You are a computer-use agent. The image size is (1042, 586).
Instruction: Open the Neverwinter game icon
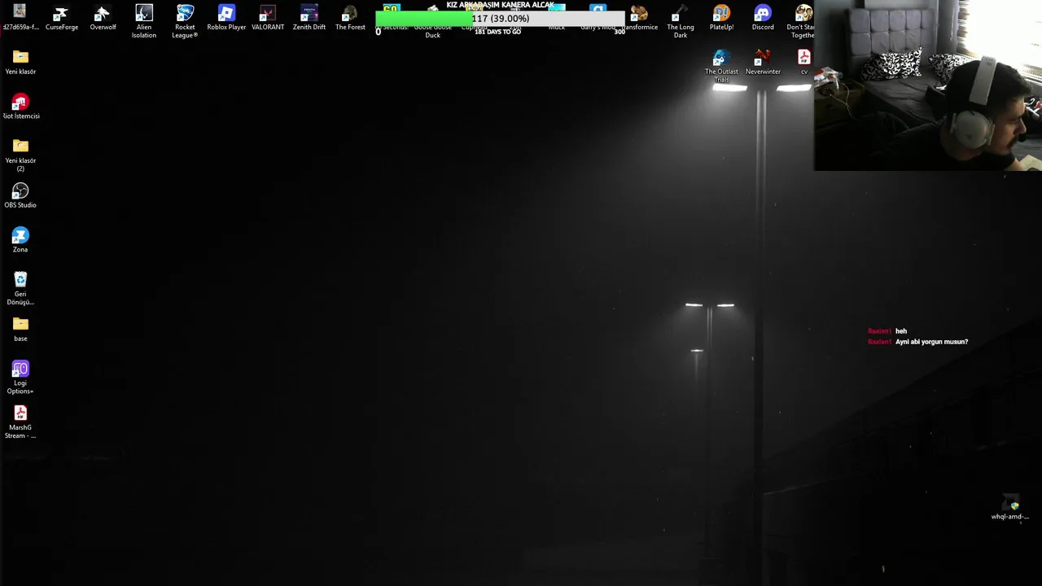(763, 63)
